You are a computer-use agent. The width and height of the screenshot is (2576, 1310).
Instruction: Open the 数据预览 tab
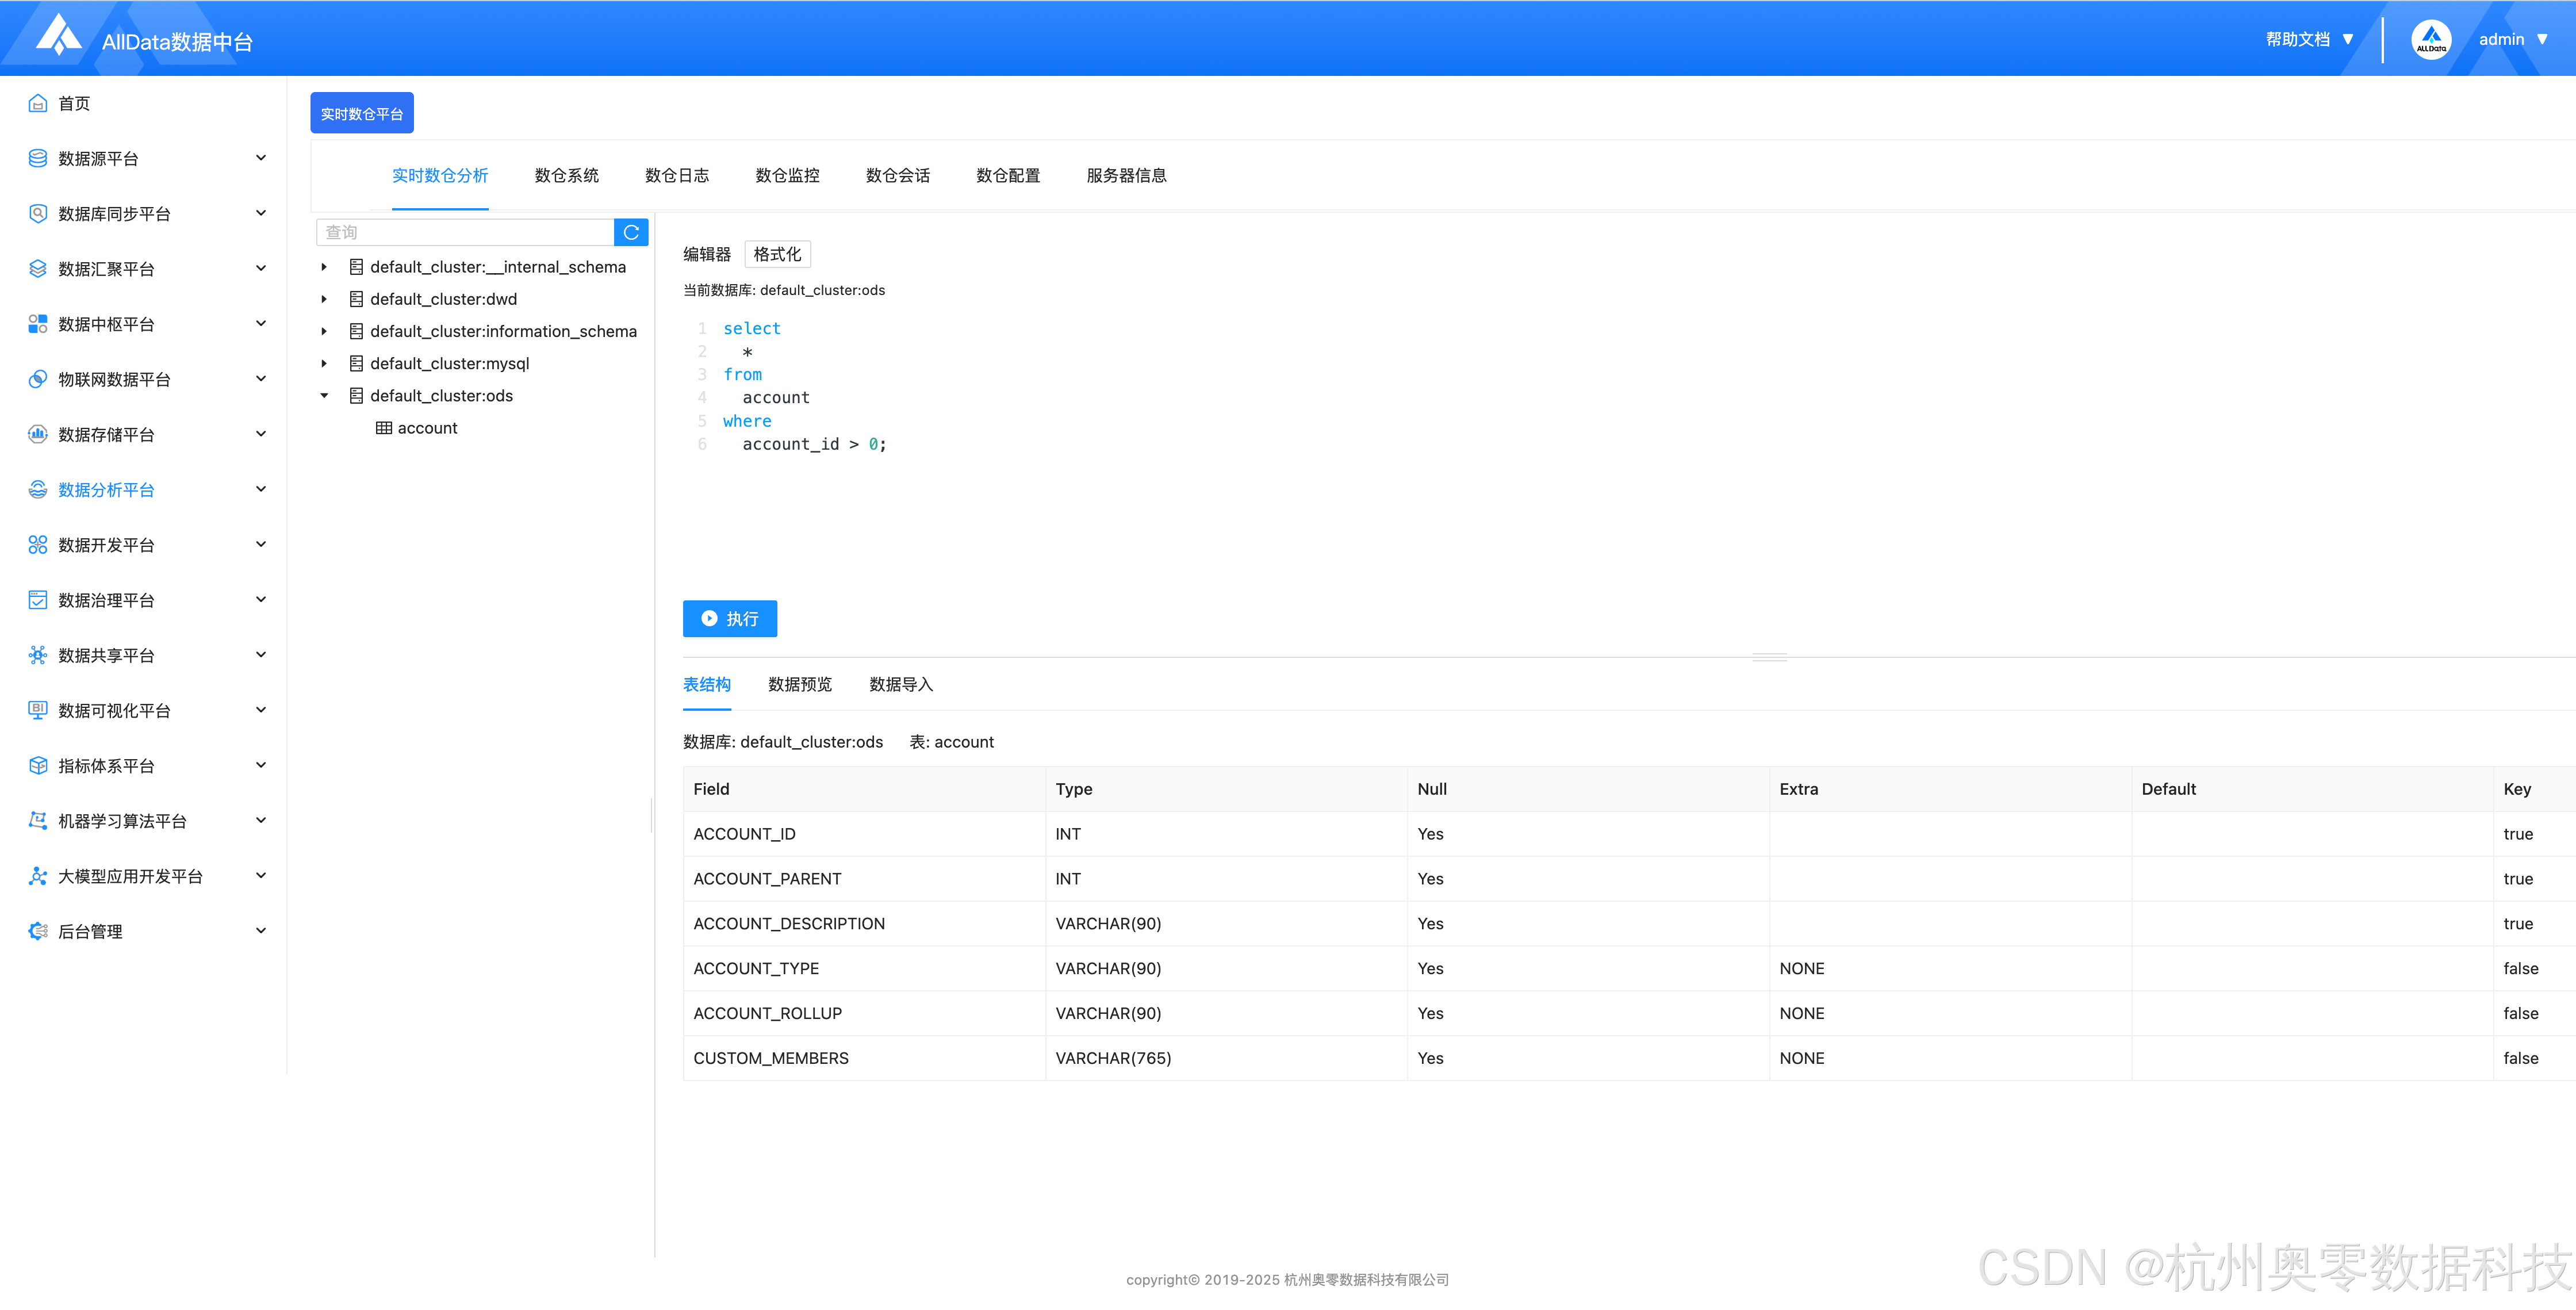pyautogui.click(x=799, y=685)
